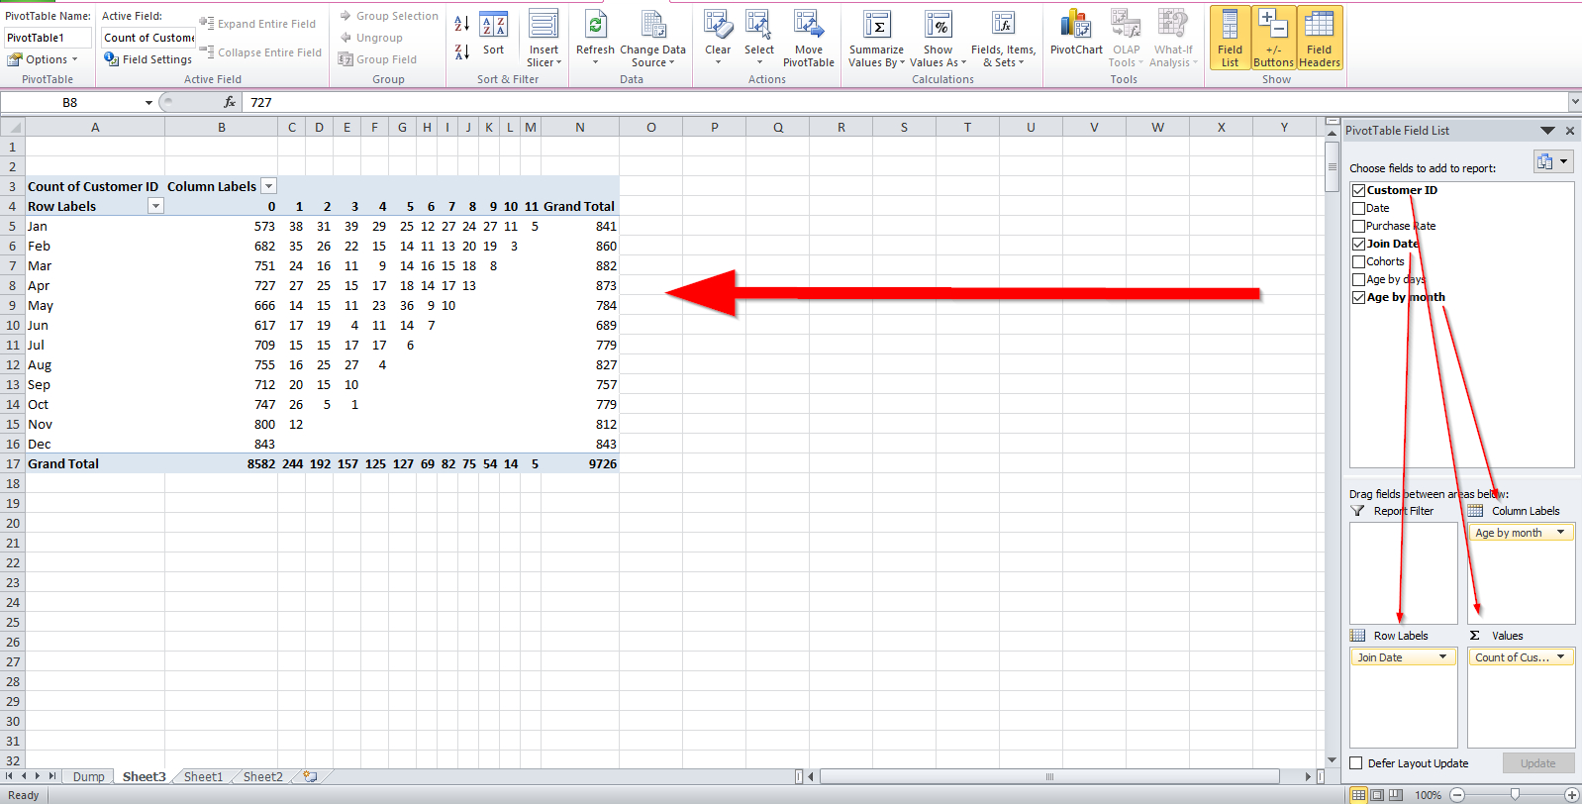Click the PivotTable Name input field

click(49, 38)
